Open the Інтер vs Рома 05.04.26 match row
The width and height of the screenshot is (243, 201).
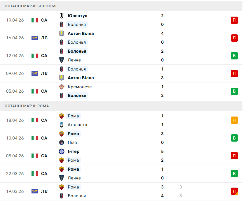[121, 156]
